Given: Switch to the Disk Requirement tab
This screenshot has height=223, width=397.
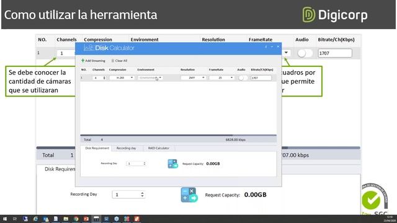Looking at the screenshot, I should point(97,148).
